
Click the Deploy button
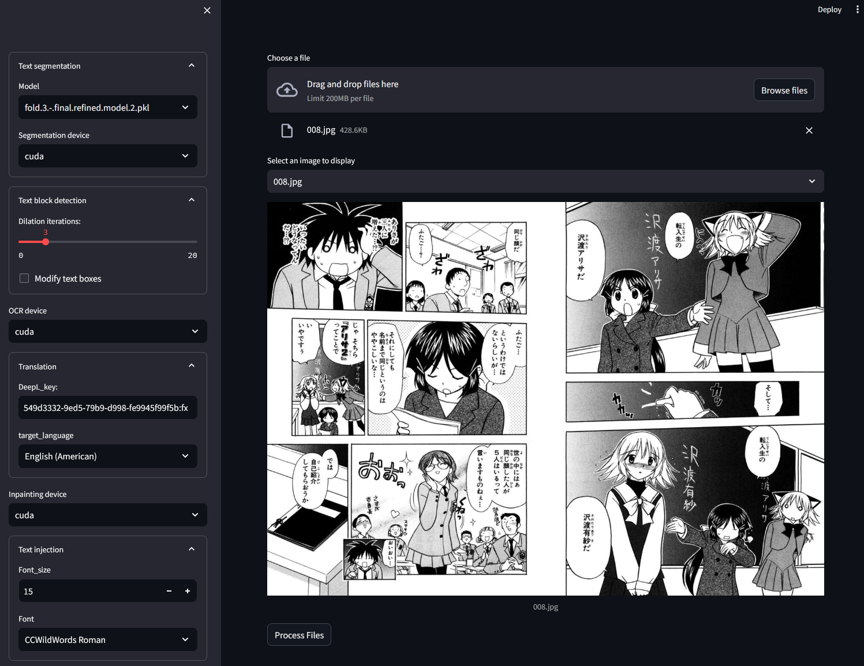coord(829,9)
